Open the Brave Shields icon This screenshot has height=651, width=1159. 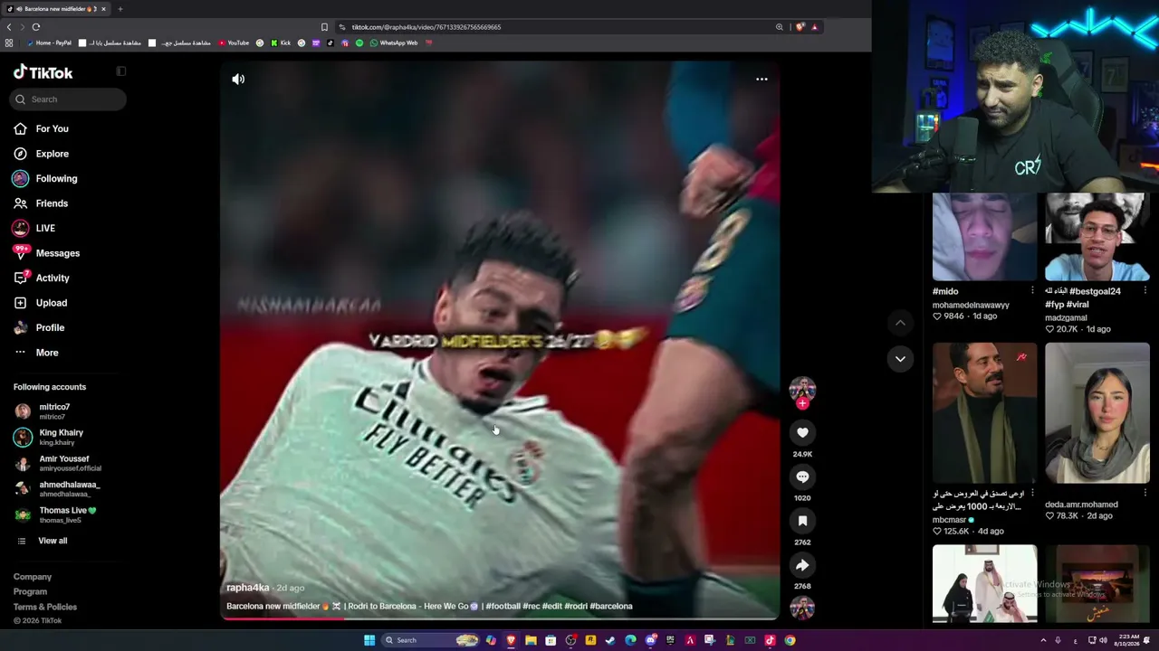pos(800,27)
